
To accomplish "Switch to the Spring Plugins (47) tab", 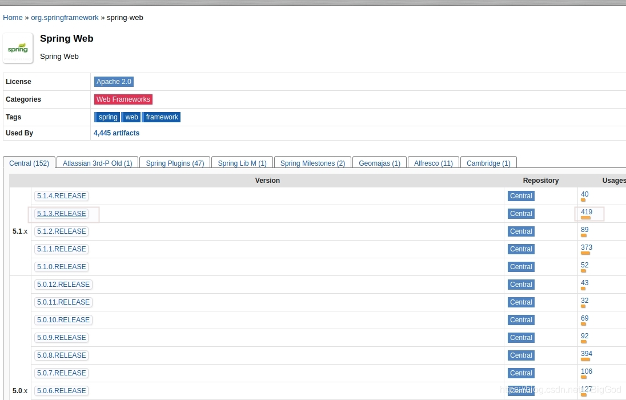I will coord(175,163).
